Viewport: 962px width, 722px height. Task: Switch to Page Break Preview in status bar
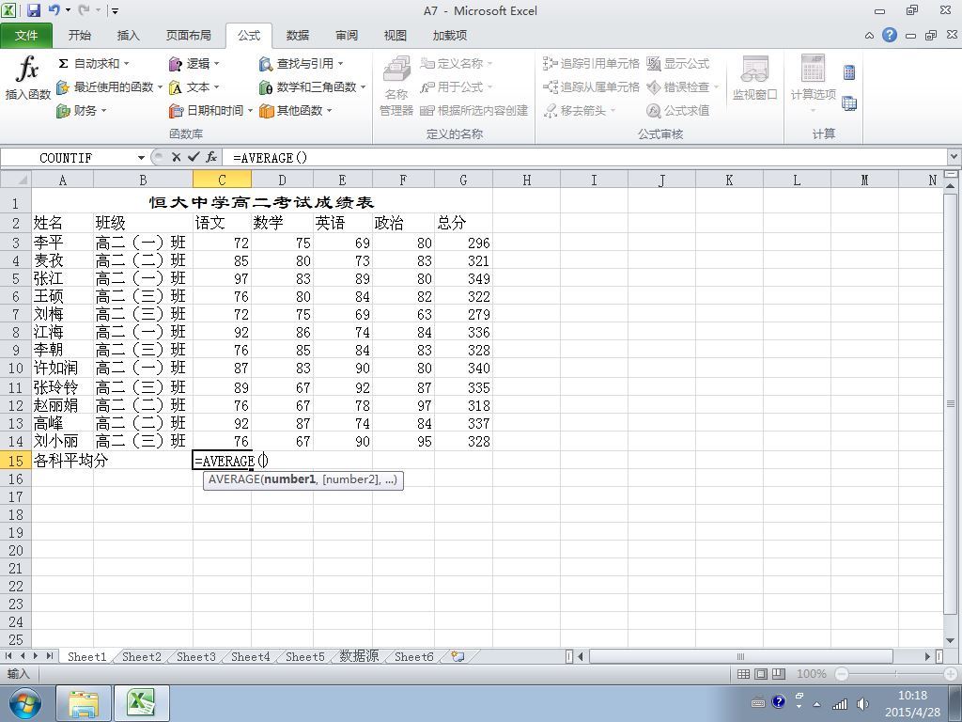tap(779, 673)
